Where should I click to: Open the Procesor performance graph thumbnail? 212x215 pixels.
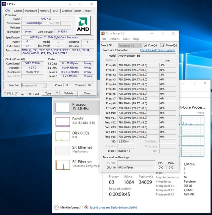[63, 107]
